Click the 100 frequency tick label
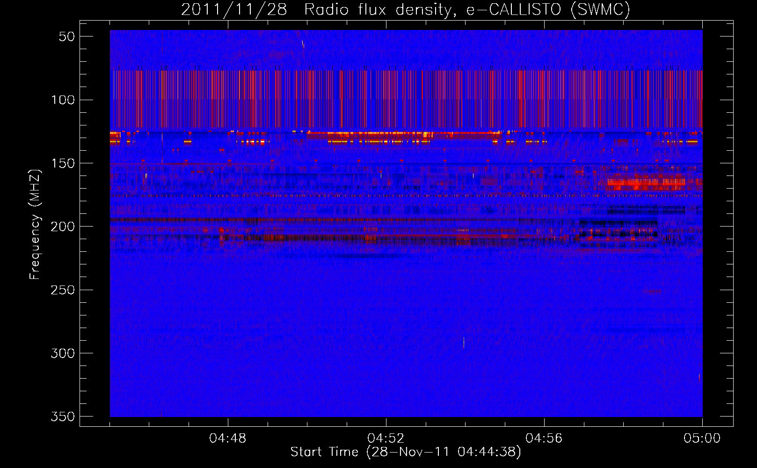This screenshot has width=757, height=468. (x=63, y=100)
